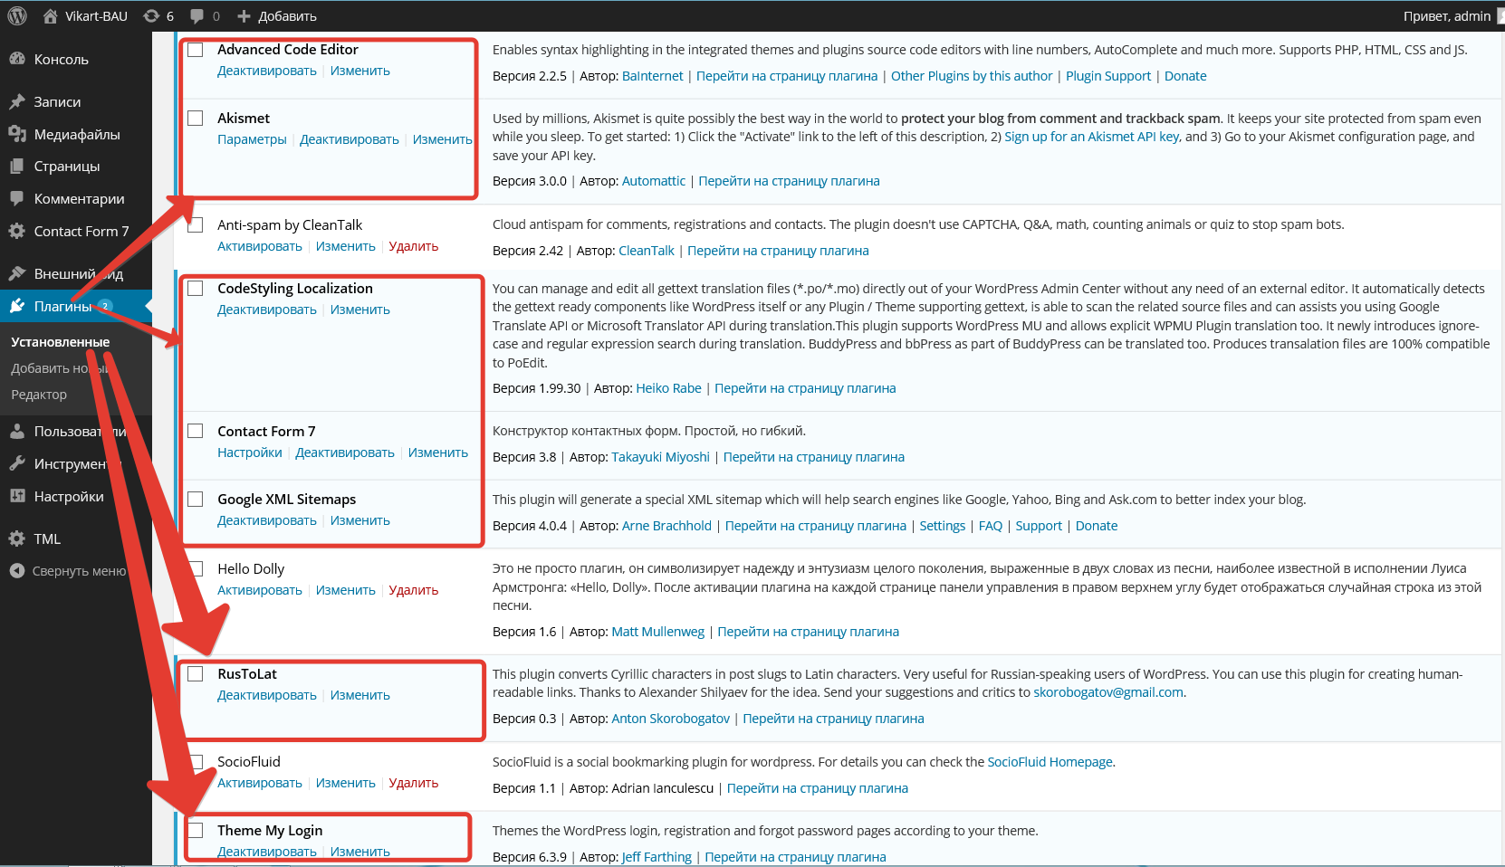Open Медиафайлы in the sidebar menu
Viewport: 1505px width, 867px height.
(x=76, y=135)
